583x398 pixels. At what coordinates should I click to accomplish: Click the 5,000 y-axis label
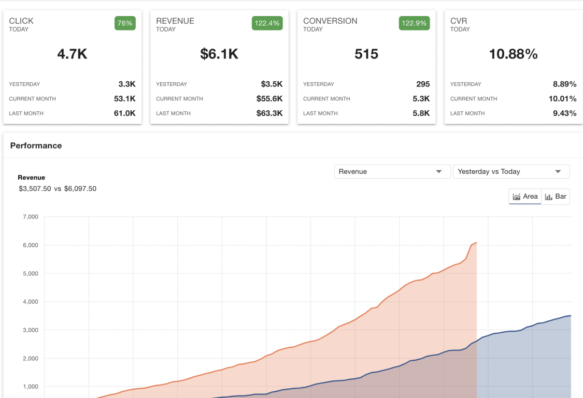(x=31, y=273)
